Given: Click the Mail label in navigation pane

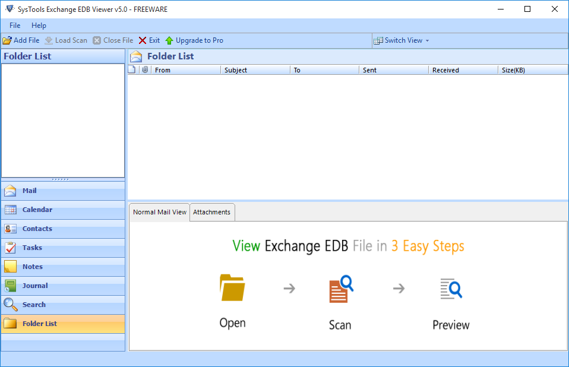Looking at the screenshot, I should click(x=29, y=191).
